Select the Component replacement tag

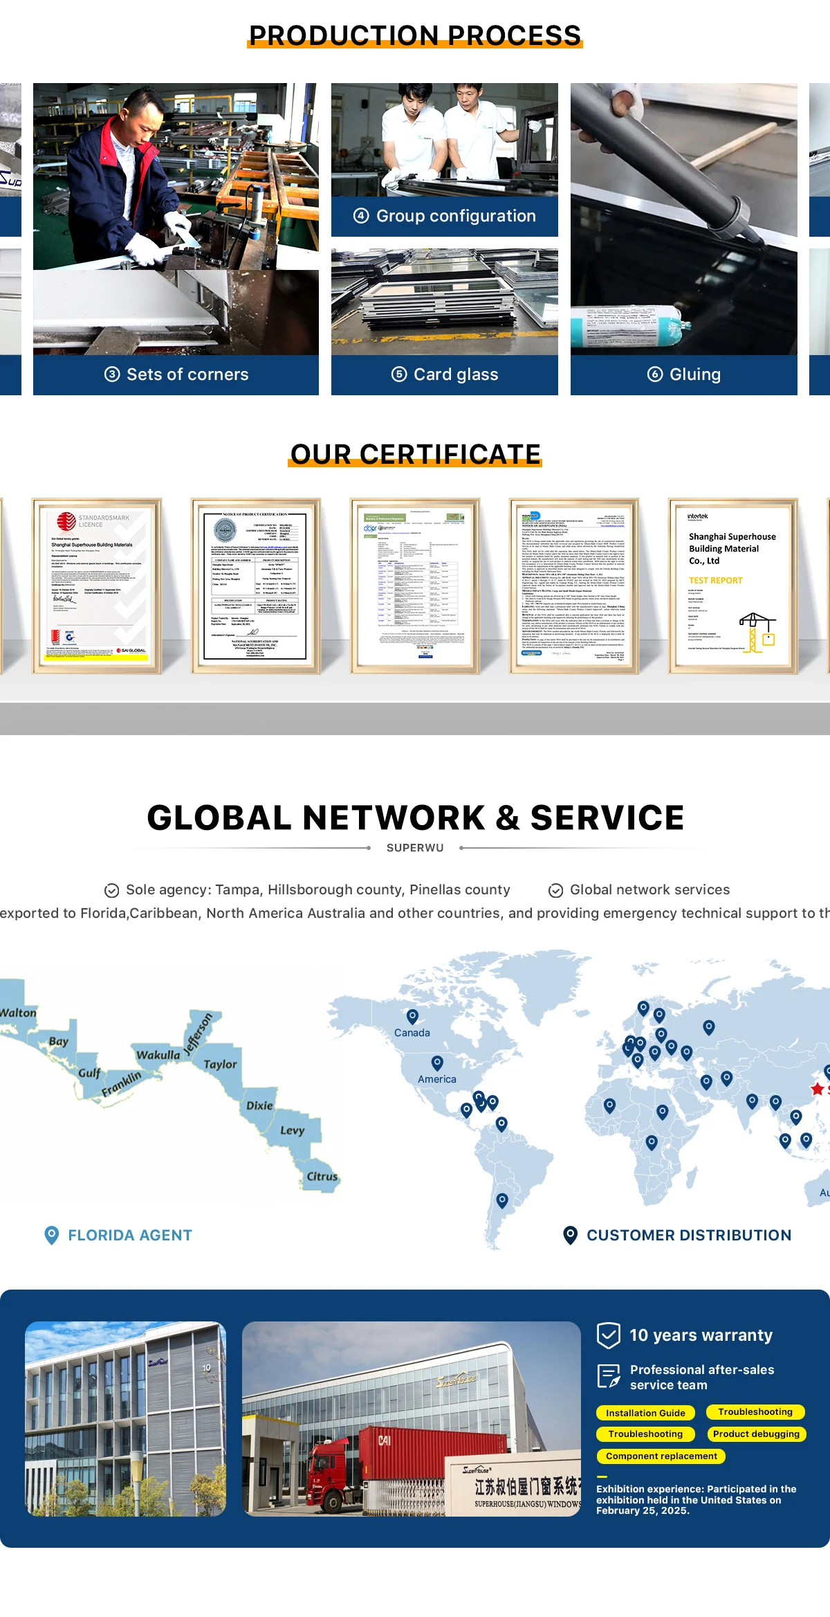click(661, 1456)
